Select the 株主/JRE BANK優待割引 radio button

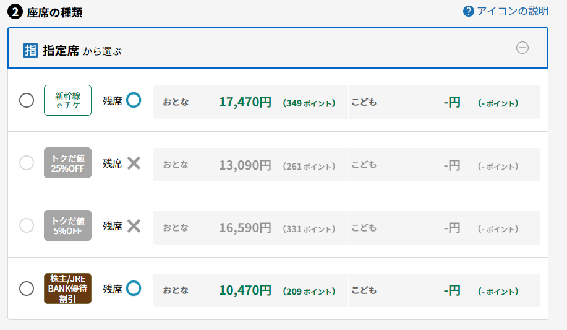pyautogui.click(x=27, y=289)
